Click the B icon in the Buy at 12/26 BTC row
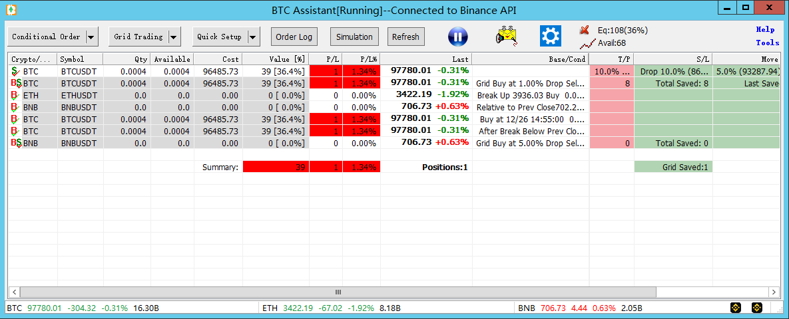Viewport: 789px width, 319px height. point(15,119)
